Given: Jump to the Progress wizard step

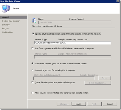Looking at the screenshot, I should (6, 28).
